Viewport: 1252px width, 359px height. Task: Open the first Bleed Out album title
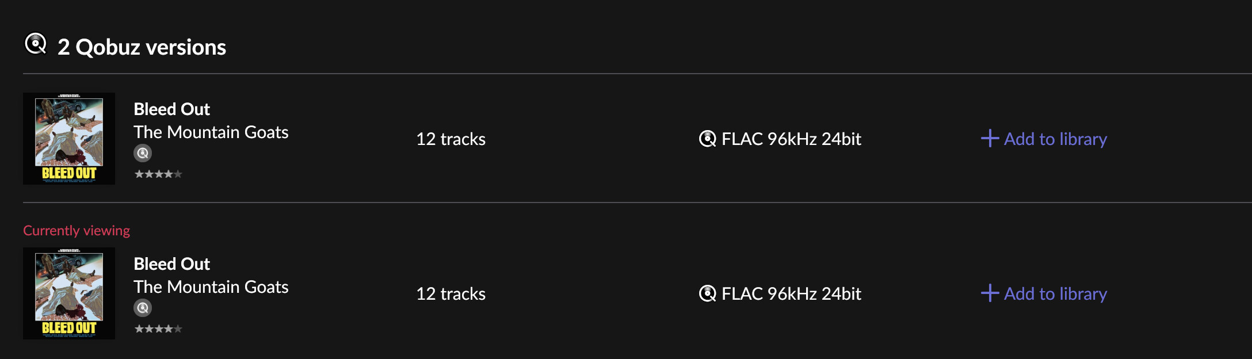171,109
